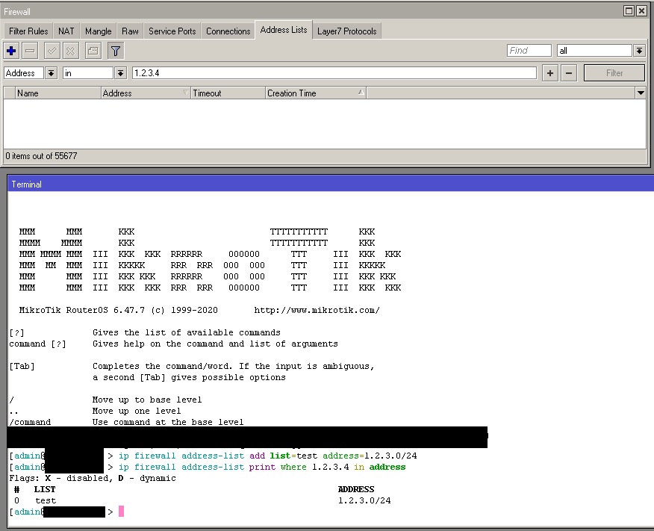Open comment icon in toolbar

[91, 51]
